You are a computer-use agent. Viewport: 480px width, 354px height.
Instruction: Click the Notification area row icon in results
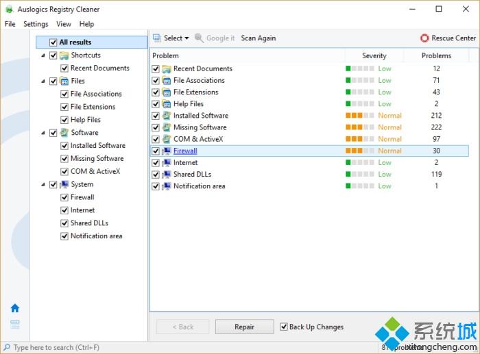[x=167, y=186]
